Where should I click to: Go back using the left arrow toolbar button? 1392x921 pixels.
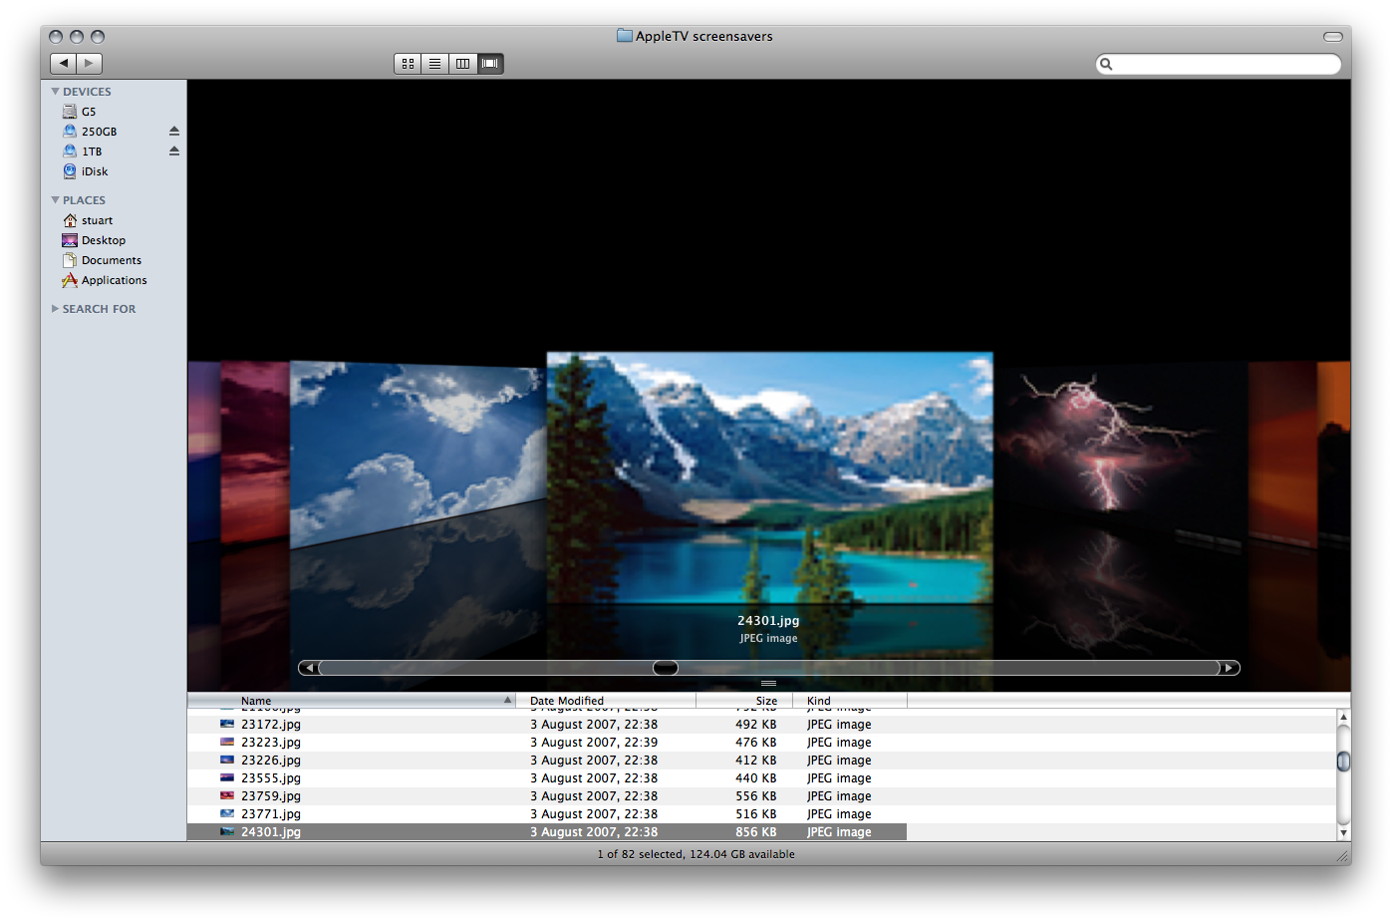coord(64,64)
